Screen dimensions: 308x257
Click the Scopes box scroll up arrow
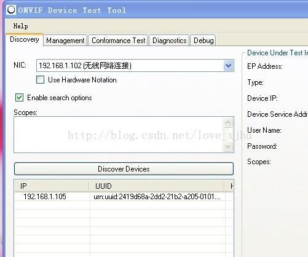(x=228, y=122)
